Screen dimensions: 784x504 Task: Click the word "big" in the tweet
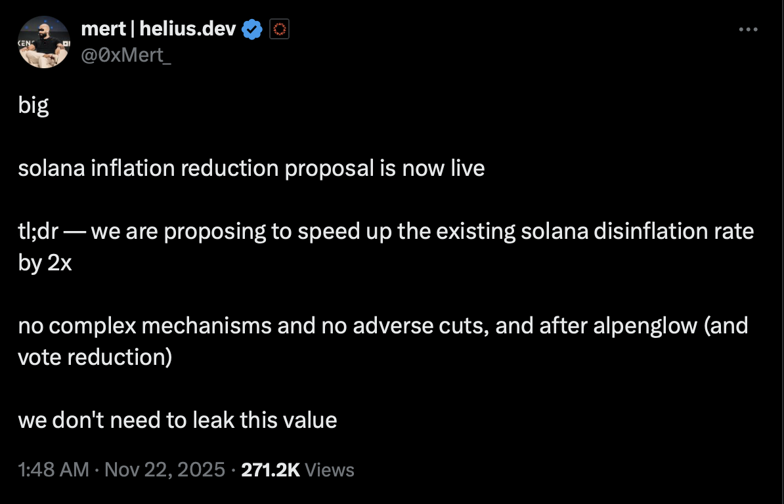[x=33, y=106]
